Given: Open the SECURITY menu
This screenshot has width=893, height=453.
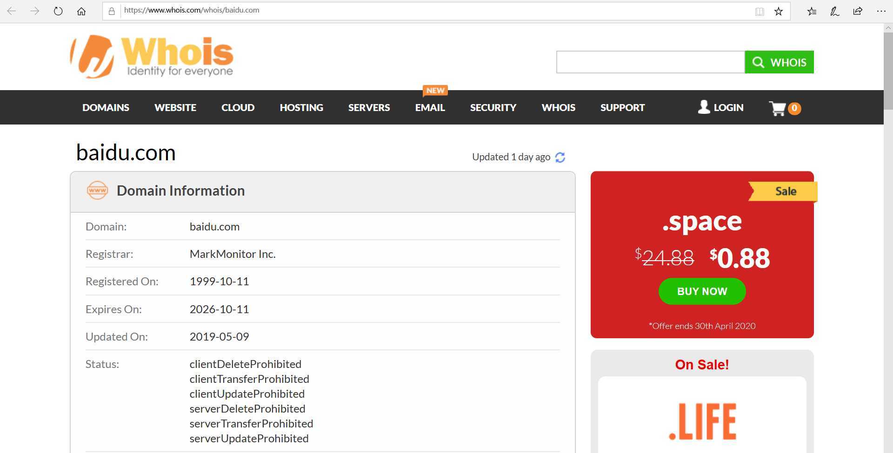Looking at the screenshot, I should 493,107.
